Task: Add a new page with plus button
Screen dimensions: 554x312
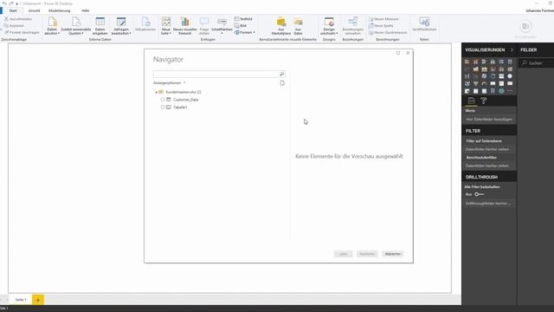Action: coord(38,300)
